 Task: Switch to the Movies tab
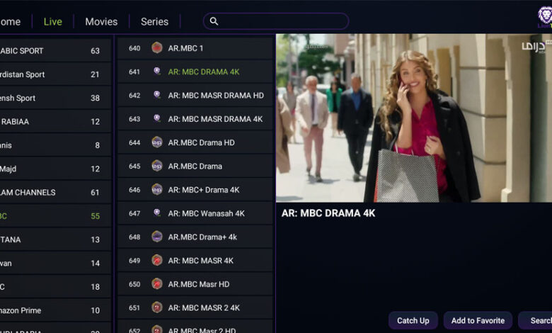pyautogui.click(x=101, y=21)
